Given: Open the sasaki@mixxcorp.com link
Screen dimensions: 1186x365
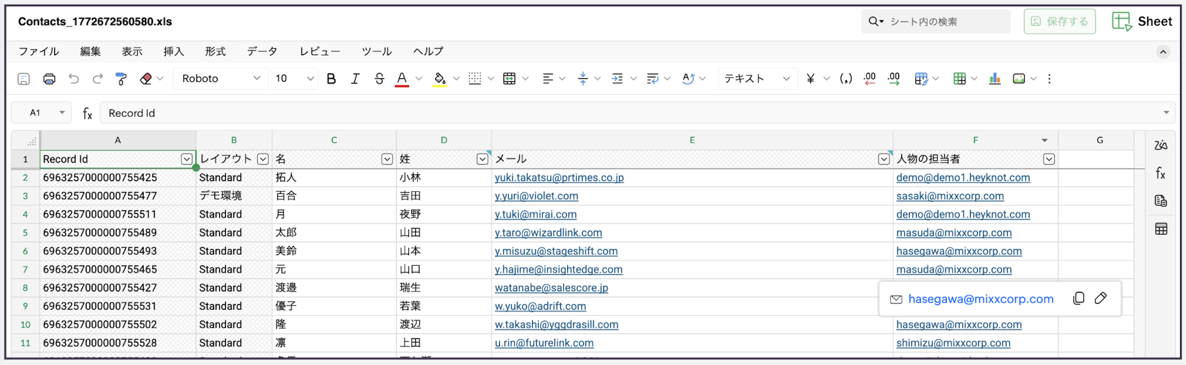Looking at the screenshot, I should pyautogui.click(x=950, y=196).
